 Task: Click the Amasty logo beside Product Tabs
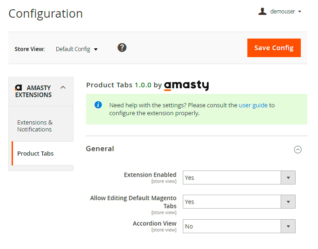186,85
